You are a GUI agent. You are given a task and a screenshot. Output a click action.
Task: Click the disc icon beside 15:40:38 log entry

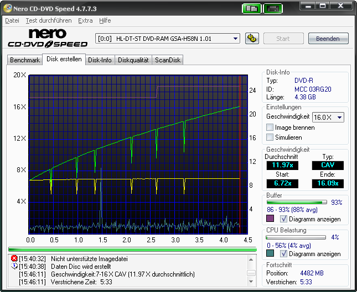pyautogui.click(x=14, y=266)
